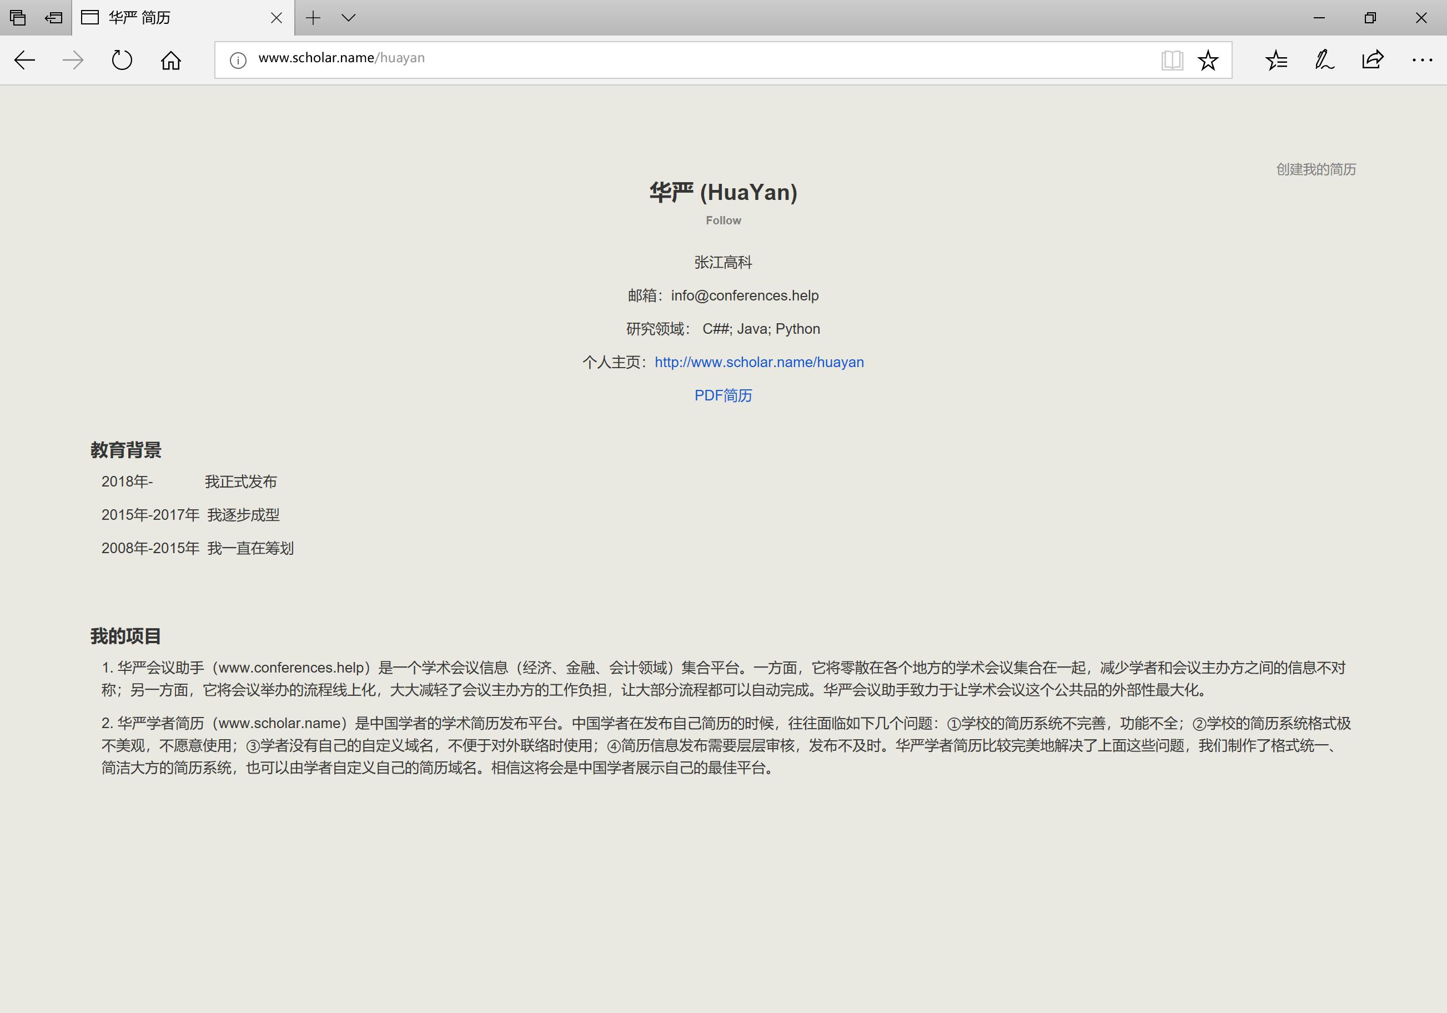Click the Follow button under the name
This screenshot has width=1447, height=1013.
723,220
